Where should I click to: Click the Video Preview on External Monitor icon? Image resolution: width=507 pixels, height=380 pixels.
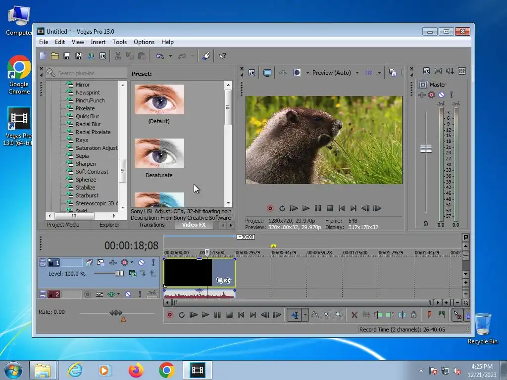267,73
